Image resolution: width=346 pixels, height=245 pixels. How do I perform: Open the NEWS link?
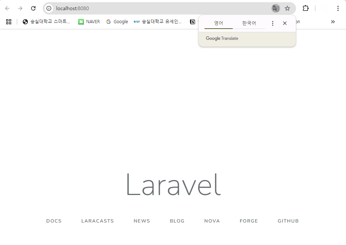tap(142, 221)
